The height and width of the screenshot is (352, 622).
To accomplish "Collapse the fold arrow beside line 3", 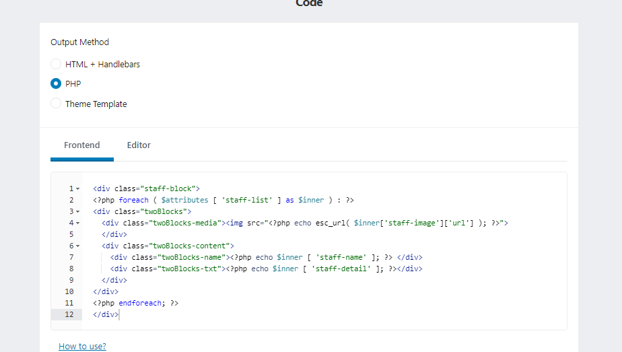I will (78, 212).
